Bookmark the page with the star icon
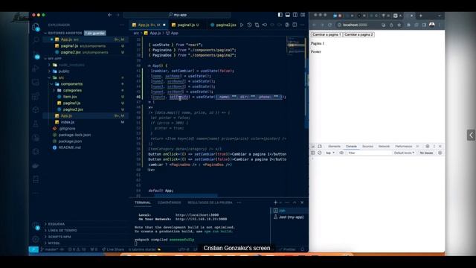This screenshot has width=476, height=268. (399, 25)
